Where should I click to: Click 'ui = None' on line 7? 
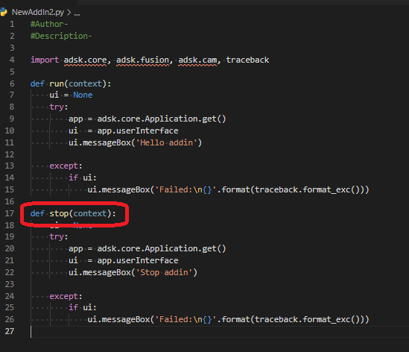coord(71,95)
